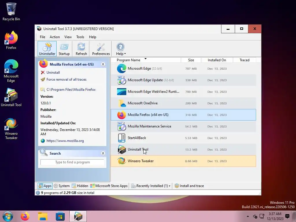Click the Help toolbar icon
The height and width of the screenshot is (222, 296).
click(x=120, y=47)
